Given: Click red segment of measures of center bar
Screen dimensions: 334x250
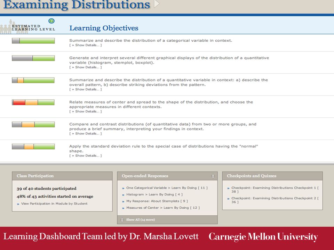Looking at the screenshot, I should click(x=19, y=102).
